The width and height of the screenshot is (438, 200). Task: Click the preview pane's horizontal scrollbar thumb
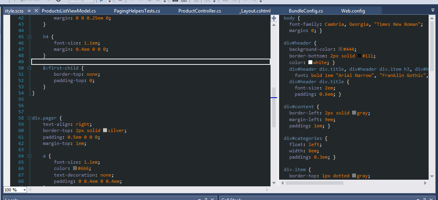pos(314,183)
